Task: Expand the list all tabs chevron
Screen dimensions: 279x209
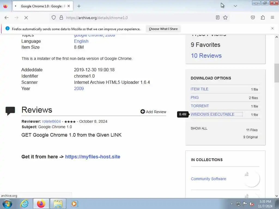Action: coord(235,6)
